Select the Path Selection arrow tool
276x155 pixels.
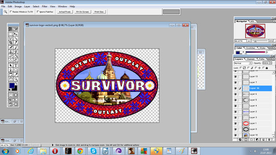pos(11,65)
